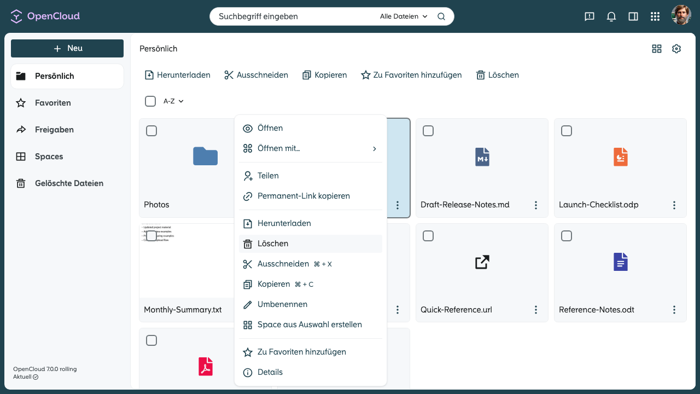
Task: Go to Favoriten in the sidebar
Action: tap(67, 103)
